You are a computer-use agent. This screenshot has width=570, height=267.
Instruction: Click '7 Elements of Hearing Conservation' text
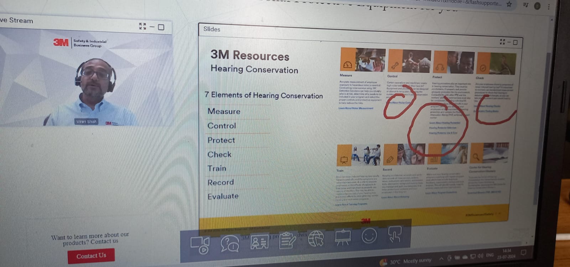click(x=264, y=95)
